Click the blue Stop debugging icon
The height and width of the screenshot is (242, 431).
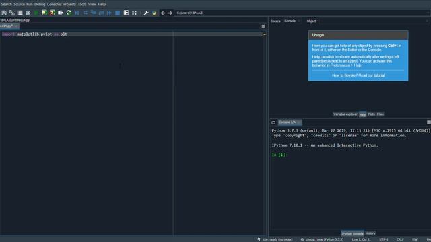click(x=118, y=13)
